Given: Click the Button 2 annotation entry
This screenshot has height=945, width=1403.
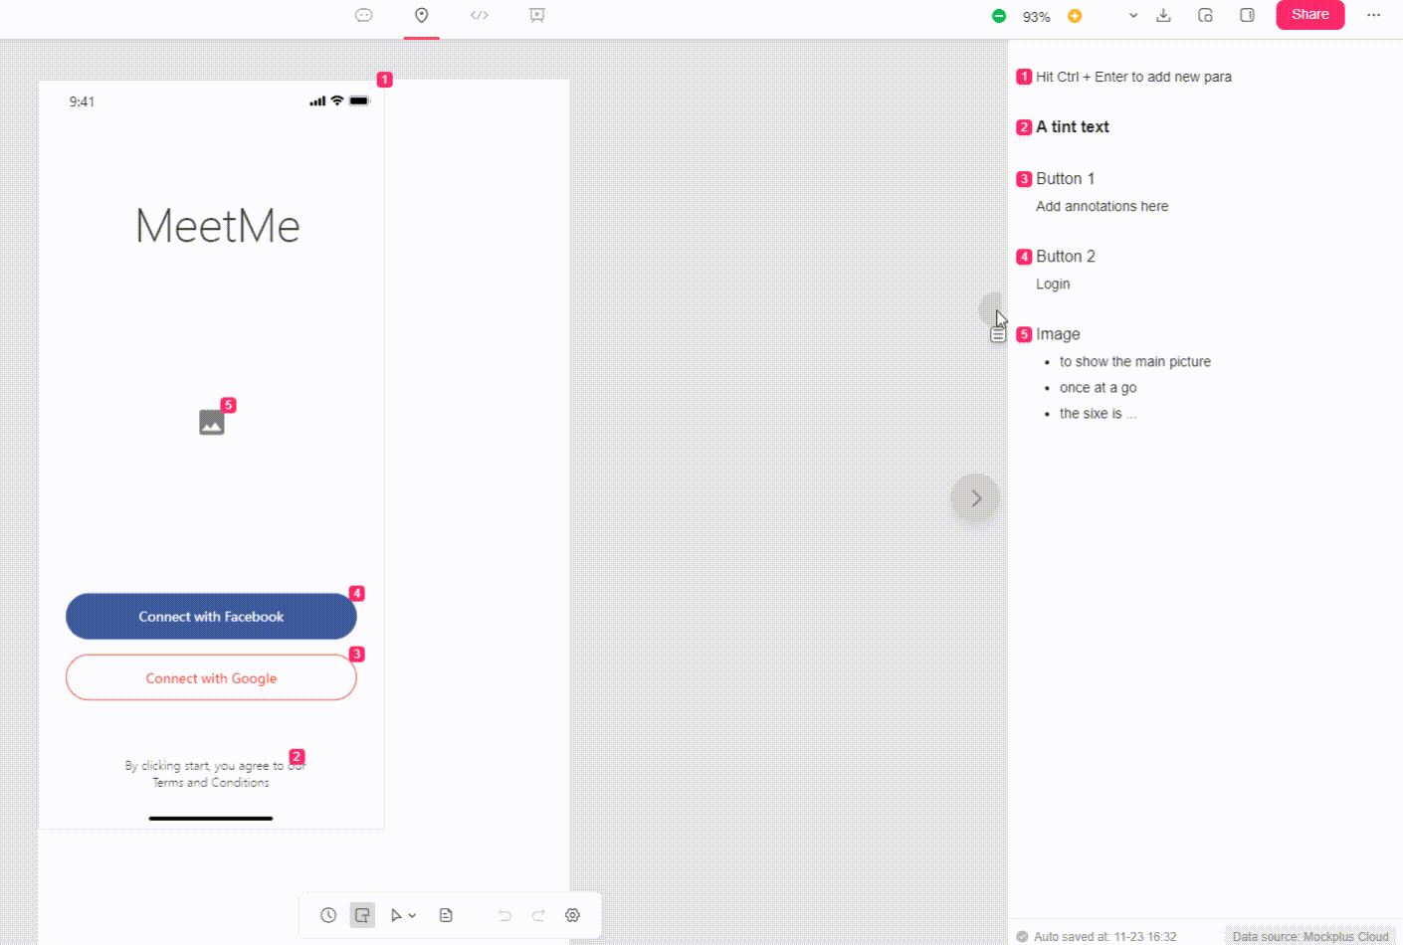Looking at the screenshot, I should click(1066, 257).
